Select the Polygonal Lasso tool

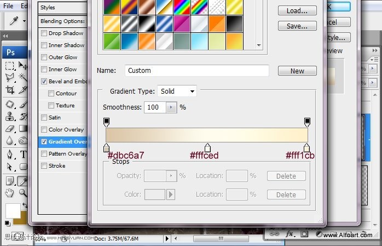(10, 78)
